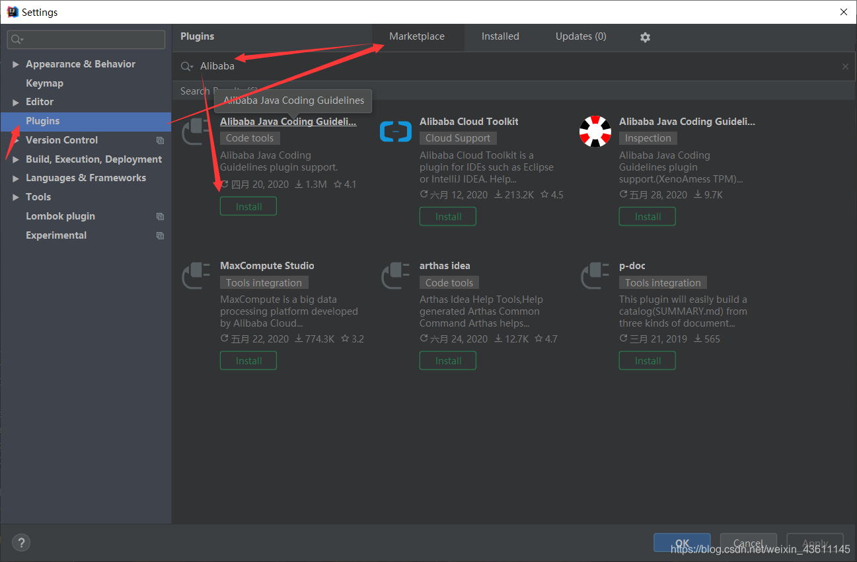Screen dimensions: 857x562
Task: Close the Settings window
Action: [843, 12]
